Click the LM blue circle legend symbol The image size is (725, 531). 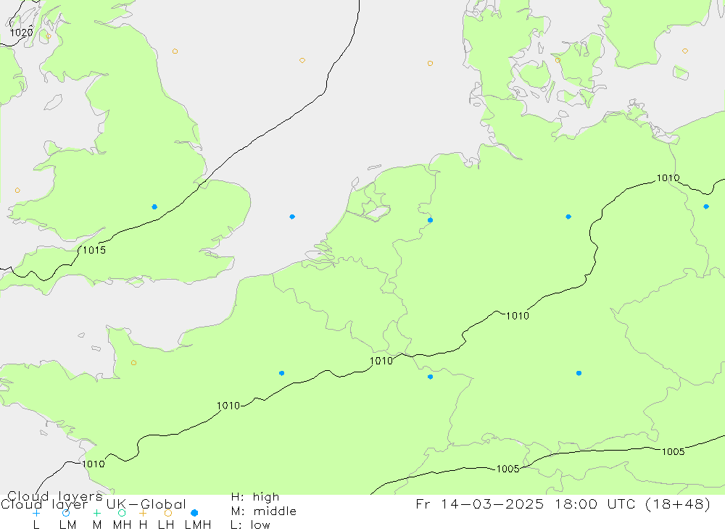[x=66, y=513]
